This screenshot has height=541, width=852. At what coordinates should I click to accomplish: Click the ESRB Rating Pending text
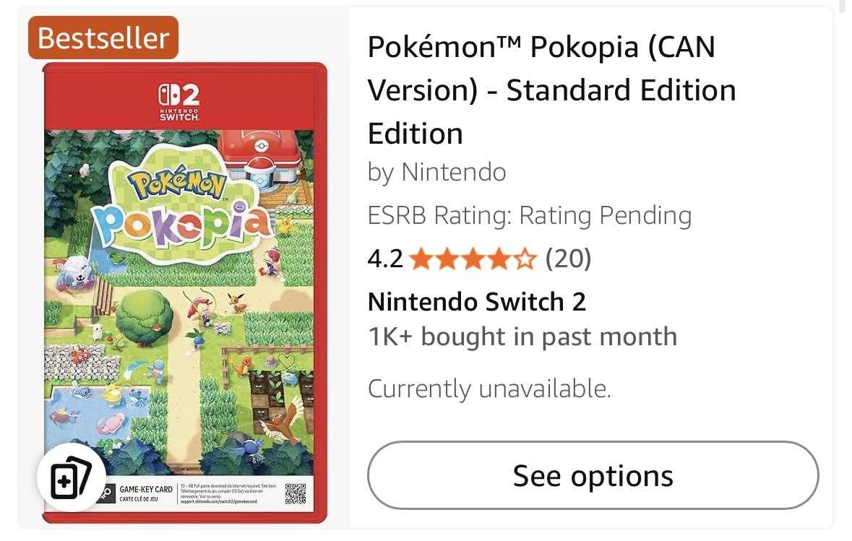click(x=529, y=215)
